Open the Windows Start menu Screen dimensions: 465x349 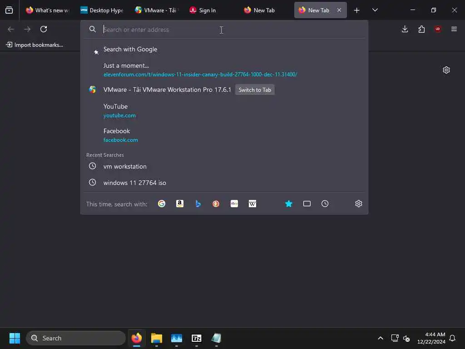pos(15,338)
